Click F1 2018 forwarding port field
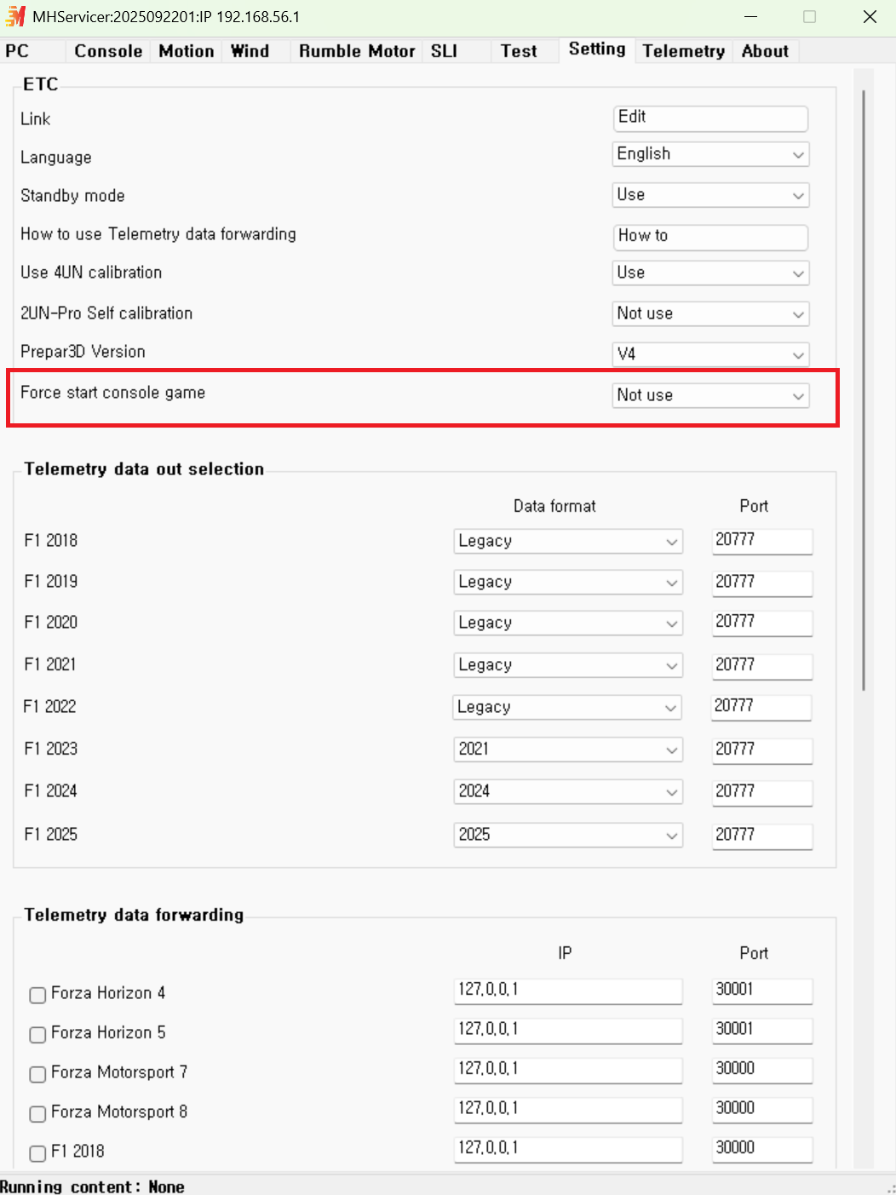Viewport: 896px width, 1195px height. 762,1148
